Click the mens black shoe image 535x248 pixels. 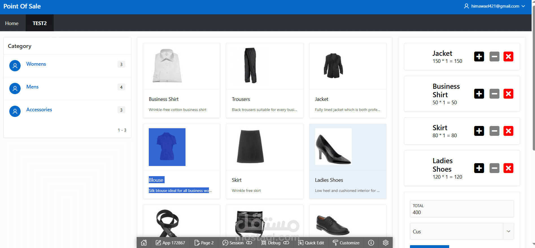pyautogui.click(x=333, y=225)
